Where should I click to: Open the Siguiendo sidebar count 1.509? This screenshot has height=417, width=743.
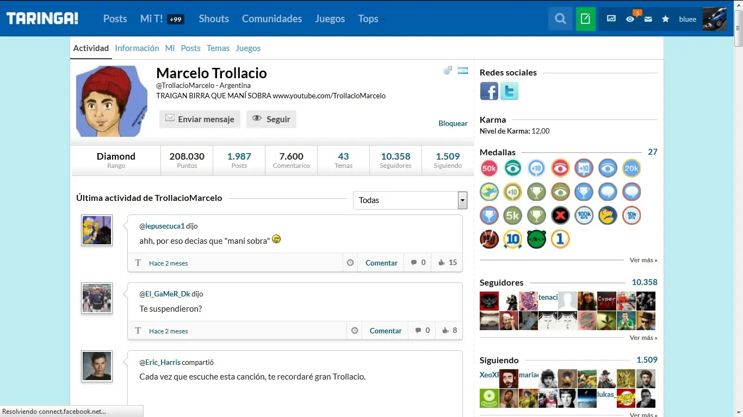[647, 360]
